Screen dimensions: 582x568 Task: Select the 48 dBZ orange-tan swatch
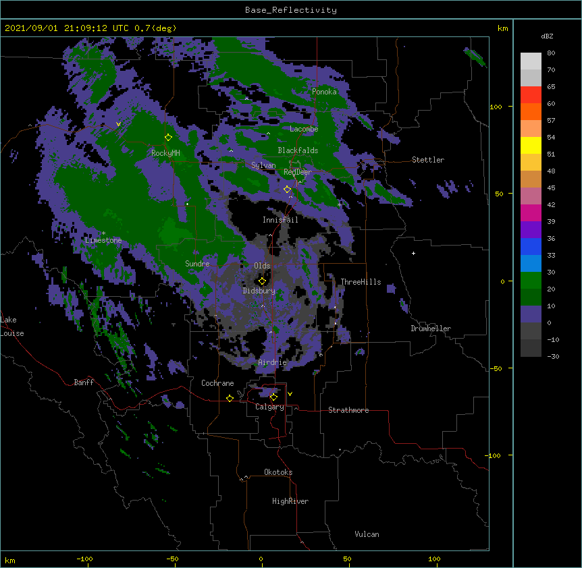coord(531,179)
